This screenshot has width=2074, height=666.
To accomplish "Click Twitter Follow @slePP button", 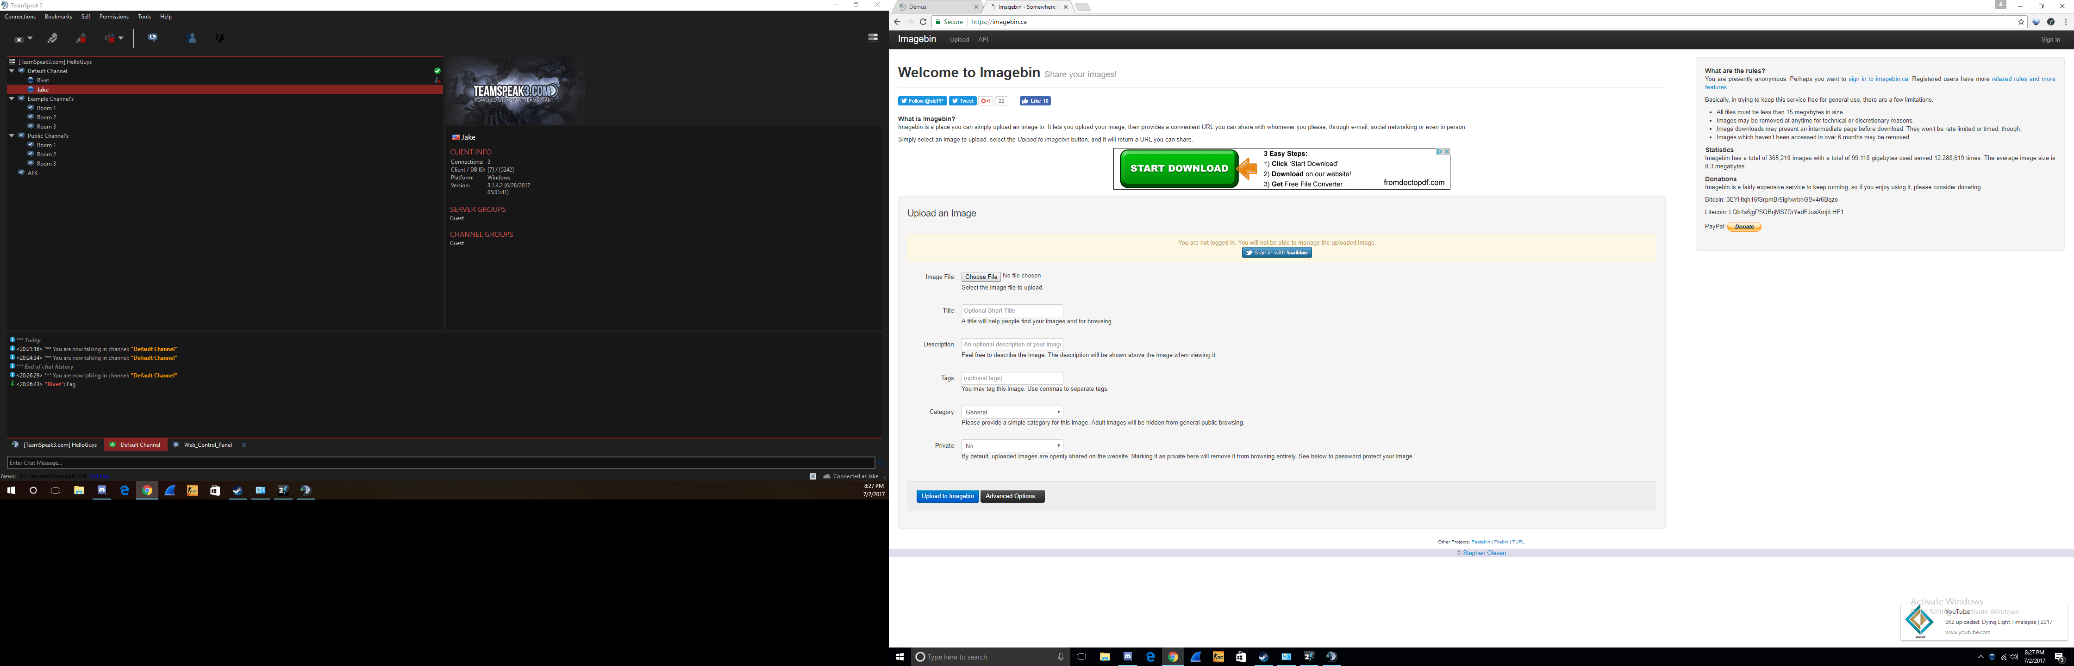I will pyautogui.click(x=922, y=100).
